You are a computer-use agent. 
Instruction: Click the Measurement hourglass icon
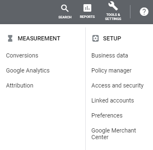tap(10, 38)
